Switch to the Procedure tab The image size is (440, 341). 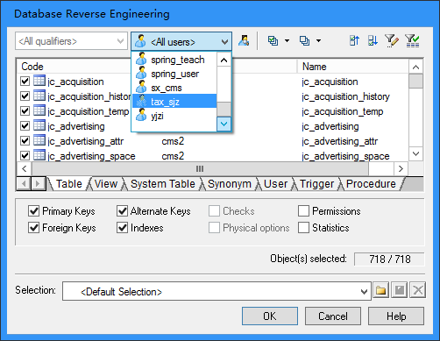tap(371, 184)
